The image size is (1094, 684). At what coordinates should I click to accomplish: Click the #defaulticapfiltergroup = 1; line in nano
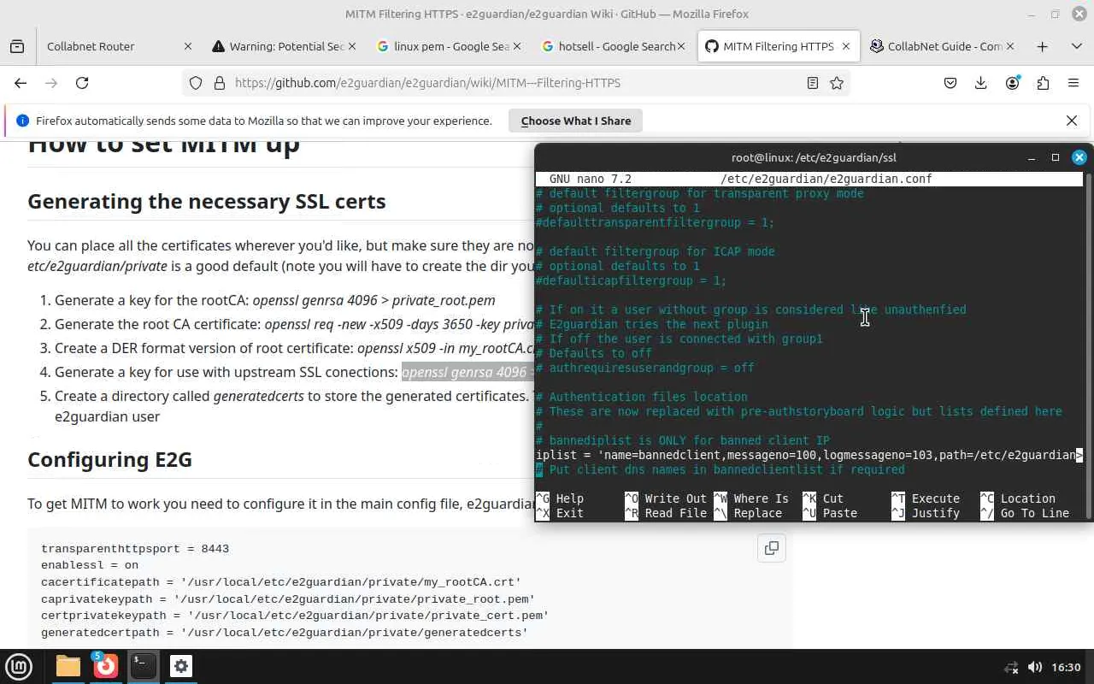tap(632, 280)
